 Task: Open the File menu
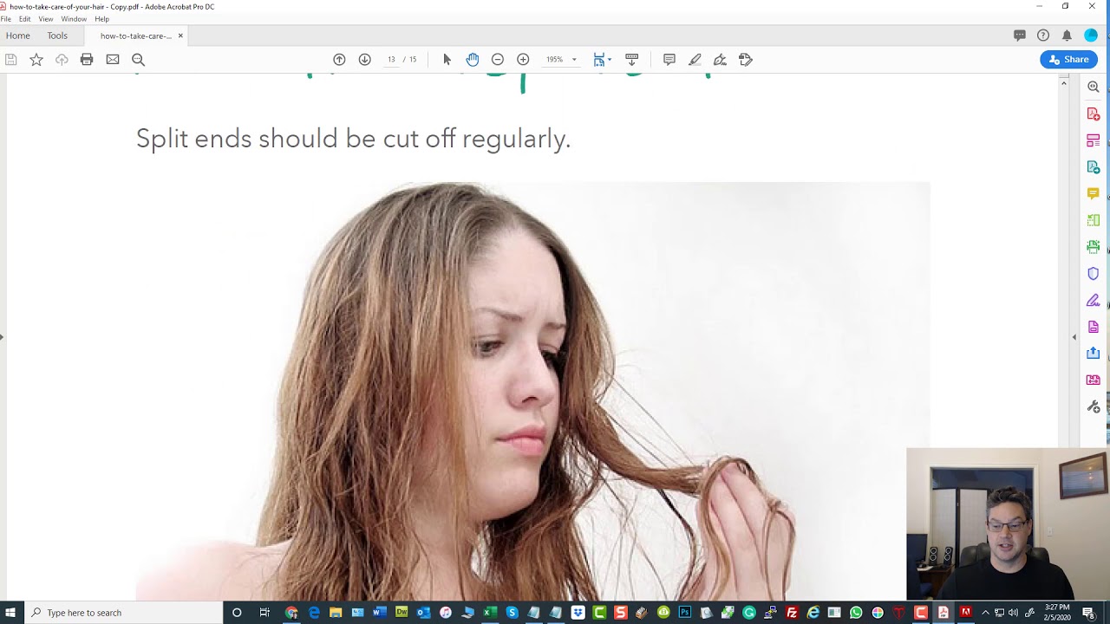(6, 19)
